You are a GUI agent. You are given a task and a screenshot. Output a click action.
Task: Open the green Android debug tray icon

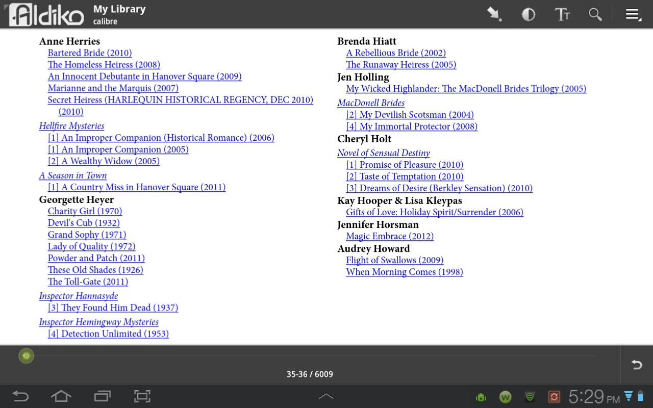pos(481,397)
